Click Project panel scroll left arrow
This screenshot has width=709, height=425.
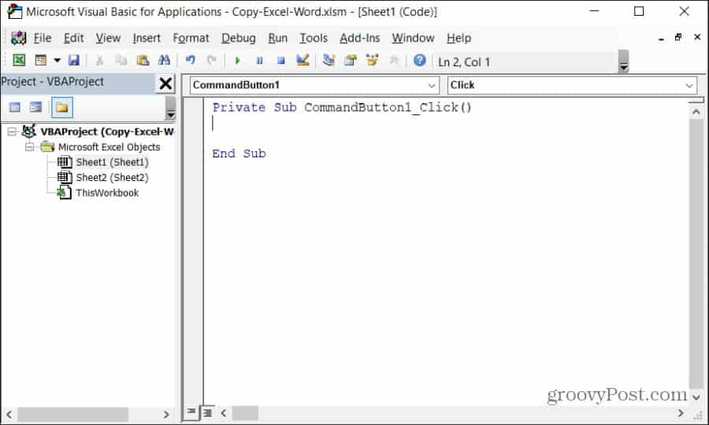click(9, 414)
